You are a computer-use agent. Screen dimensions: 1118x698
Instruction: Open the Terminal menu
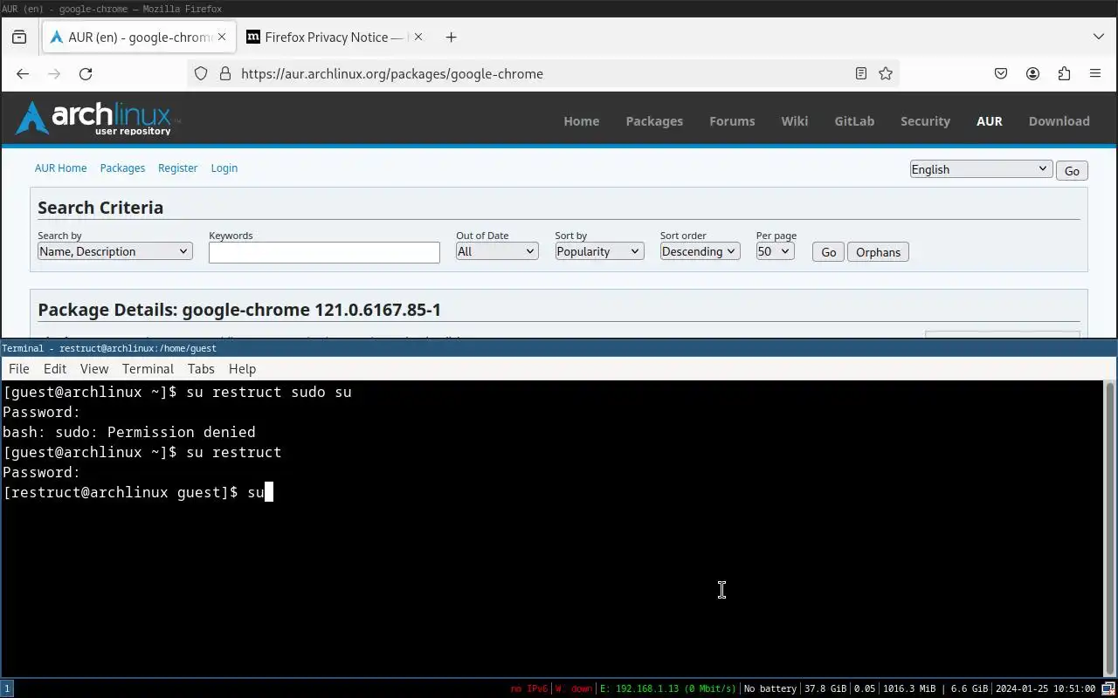tap(148, 369)
